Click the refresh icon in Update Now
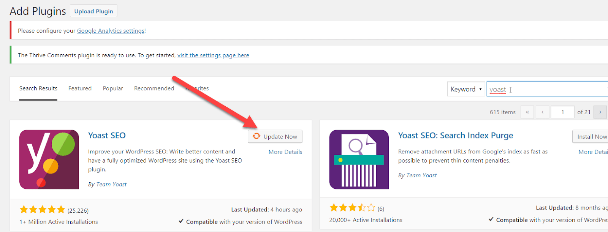 [256, 136]
